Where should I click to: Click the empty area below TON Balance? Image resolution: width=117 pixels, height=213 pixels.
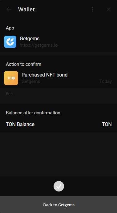(58, 154)
